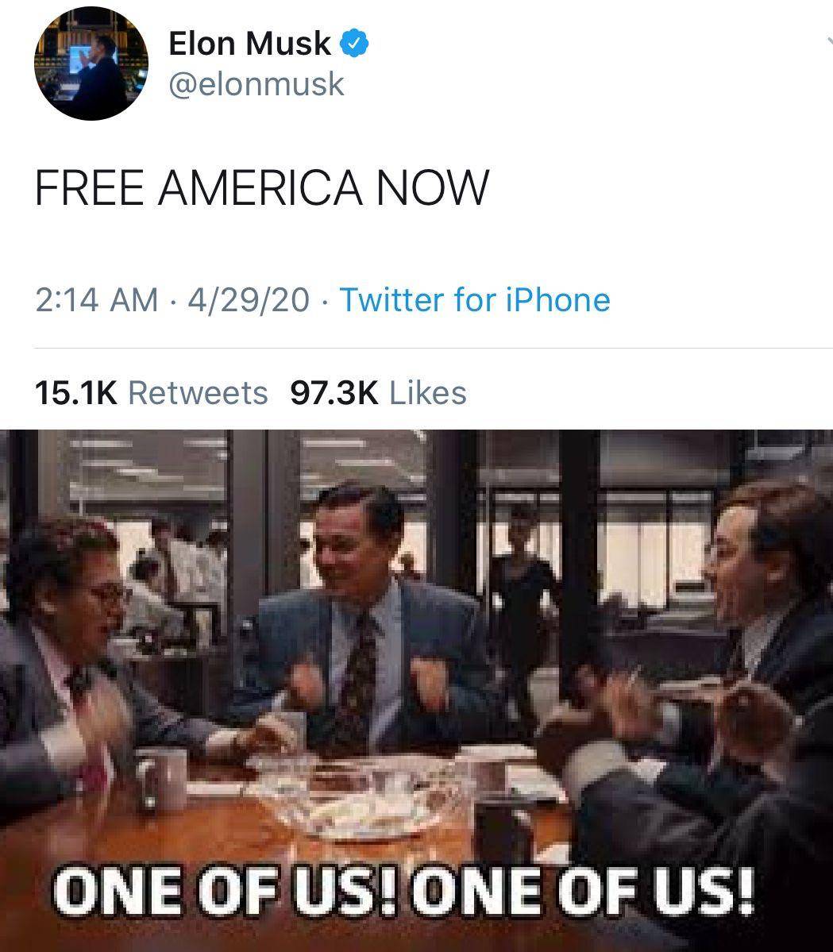Click the Retweets label
This screenshot has width=833, height=952.
pos(198,393)
